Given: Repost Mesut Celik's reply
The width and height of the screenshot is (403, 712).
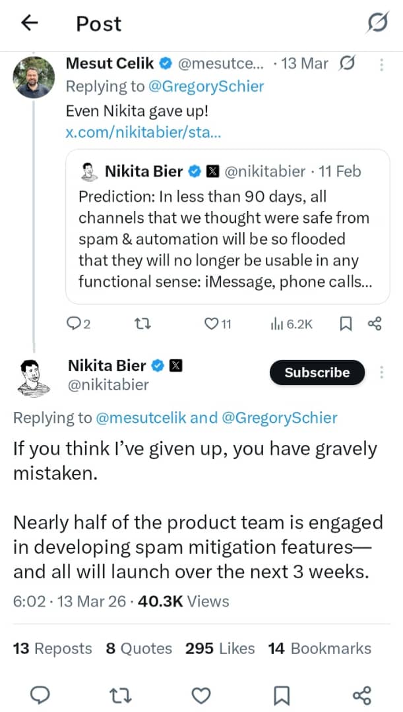Looking at the screenshot, I should (141, 324).
